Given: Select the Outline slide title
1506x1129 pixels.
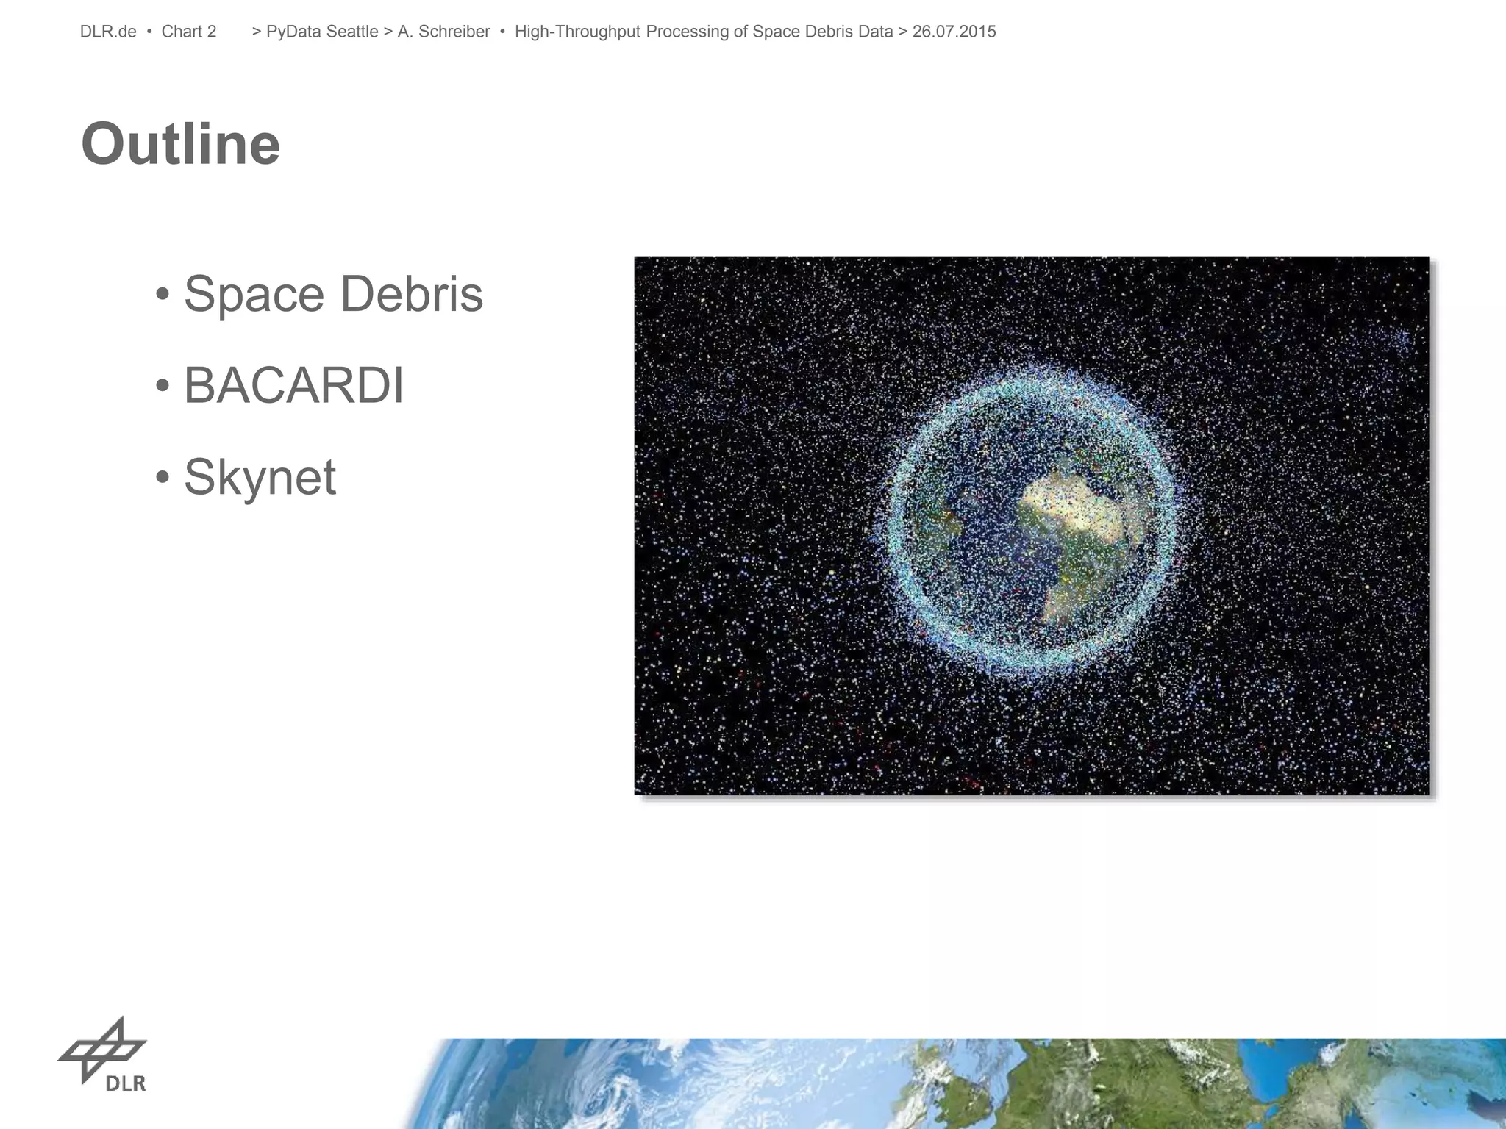Looking at the screenshot, I should 180,144.
